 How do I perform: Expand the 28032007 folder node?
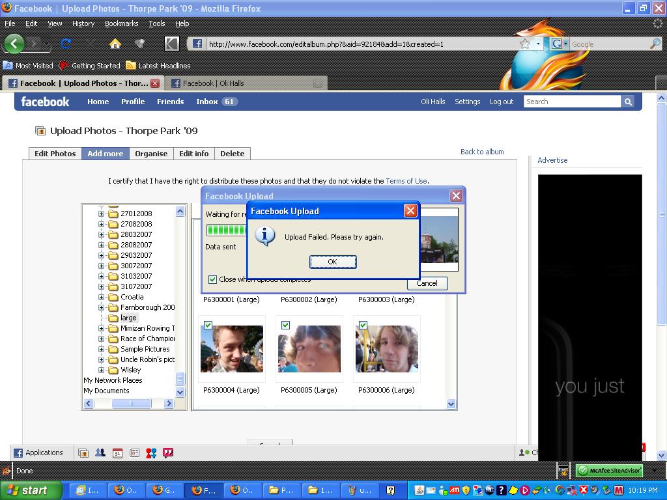click(101, 234)
